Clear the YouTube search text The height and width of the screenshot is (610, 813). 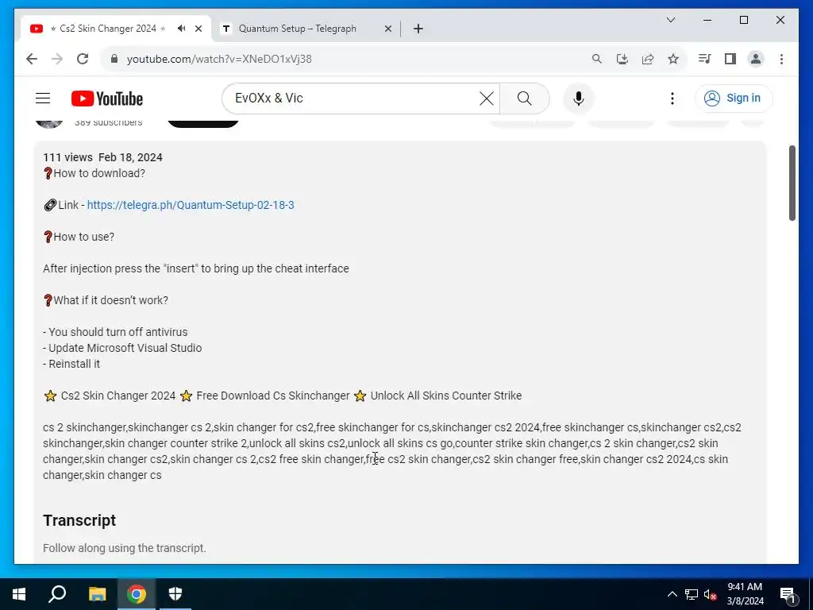(x=487, y=98)
